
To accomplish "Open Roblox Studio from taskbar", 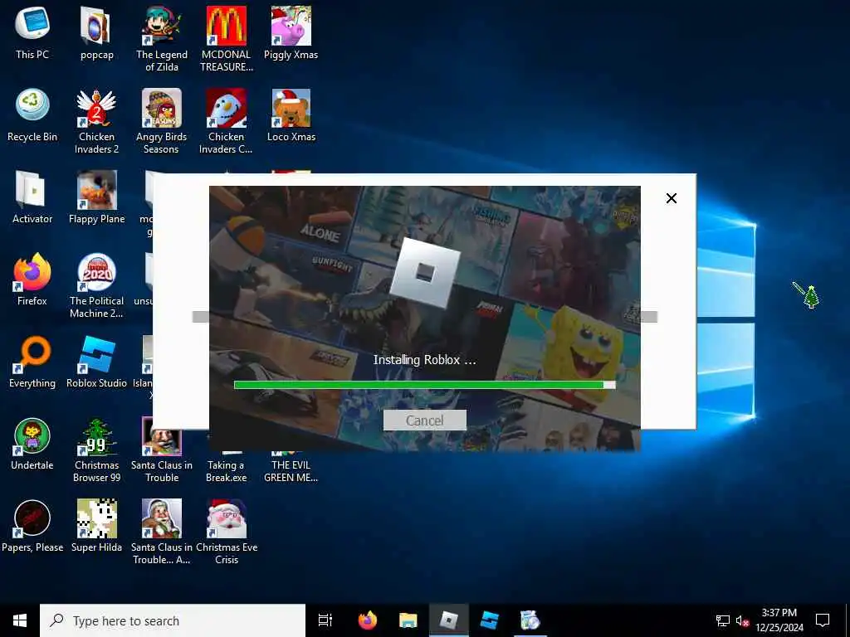I will (490, 620).
